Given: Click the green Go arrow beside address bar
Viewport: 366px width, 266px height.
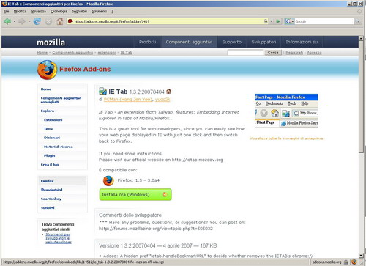Looking at the screenshot, I should click(x=278, y=21).
